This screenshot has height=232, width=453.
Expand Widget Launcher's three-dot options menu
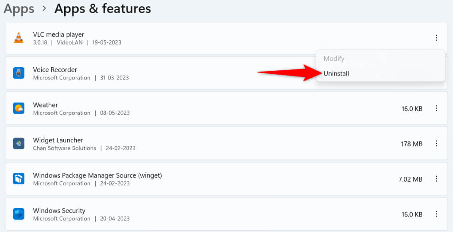pos(436,144)
